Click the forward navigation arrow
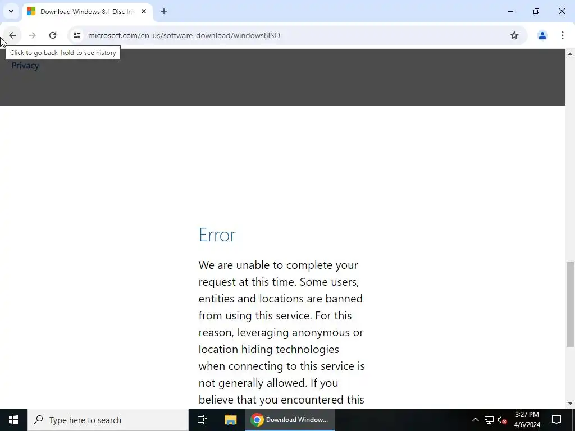575x431 pixels. click(33, 35)
